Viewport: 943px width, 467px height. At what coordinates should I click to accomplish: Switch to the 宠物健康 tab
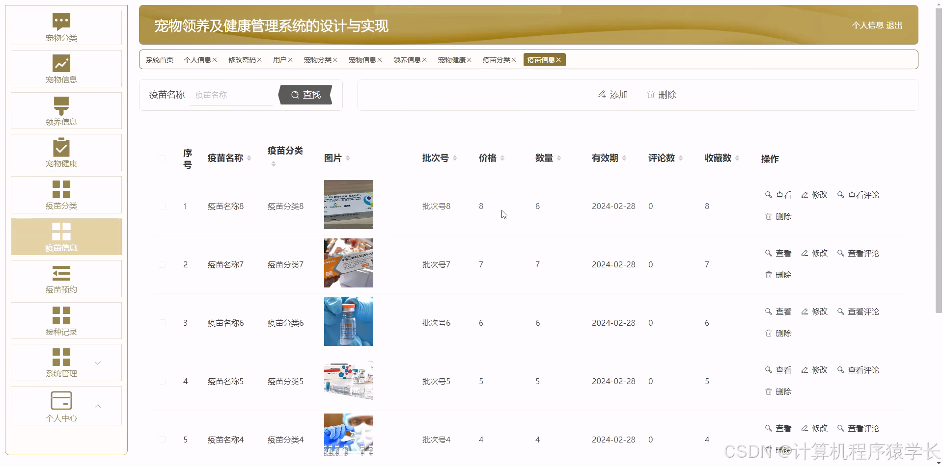tap(452, 60)
